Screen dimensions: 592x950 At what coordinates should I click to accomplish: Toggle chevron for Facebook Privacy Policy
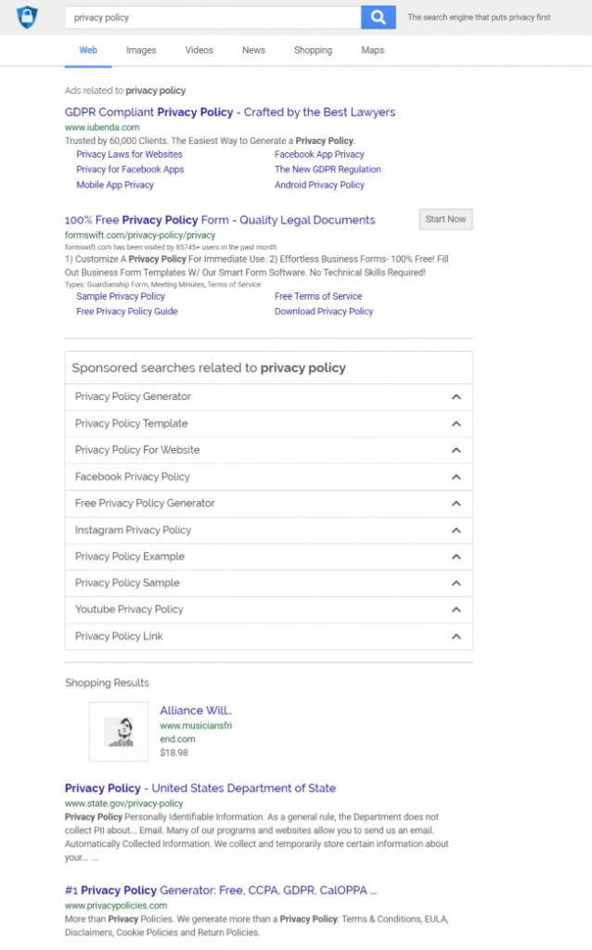coord(456,477)
